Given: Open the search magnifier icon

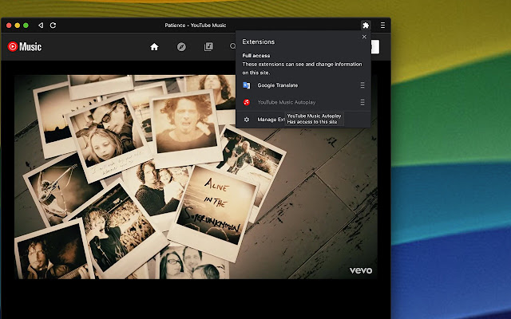Looking at the screenshot, I should (x=233, y=47).
